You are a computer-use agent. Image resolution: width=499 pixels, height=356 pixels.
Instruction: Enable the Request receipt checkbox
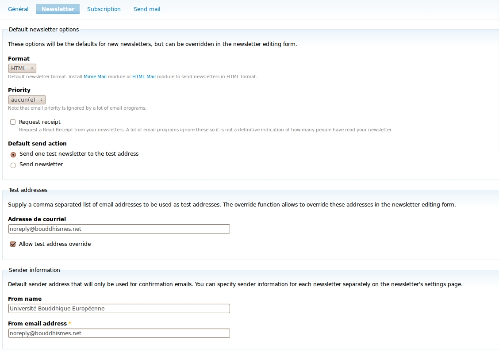point(13,122)
